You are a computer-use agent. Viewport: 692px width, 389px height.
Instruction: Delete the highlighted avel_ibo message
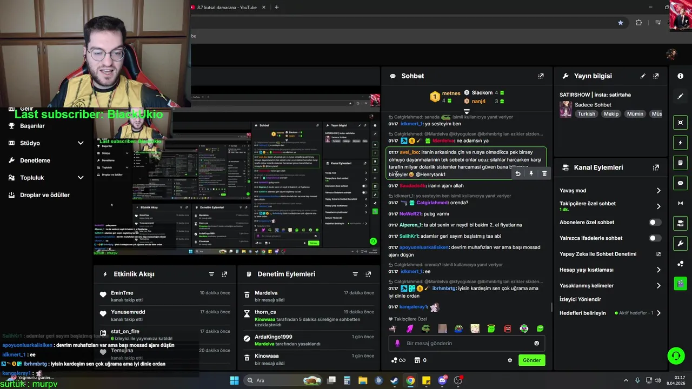(x=544, y=173)
